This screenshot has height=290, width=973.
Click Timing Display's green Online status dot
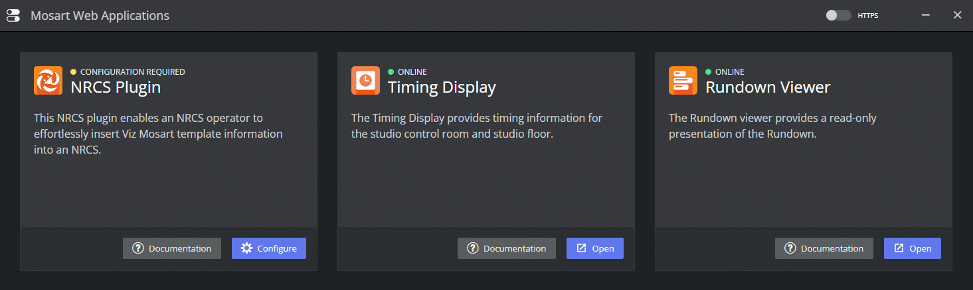pos(391,72)
